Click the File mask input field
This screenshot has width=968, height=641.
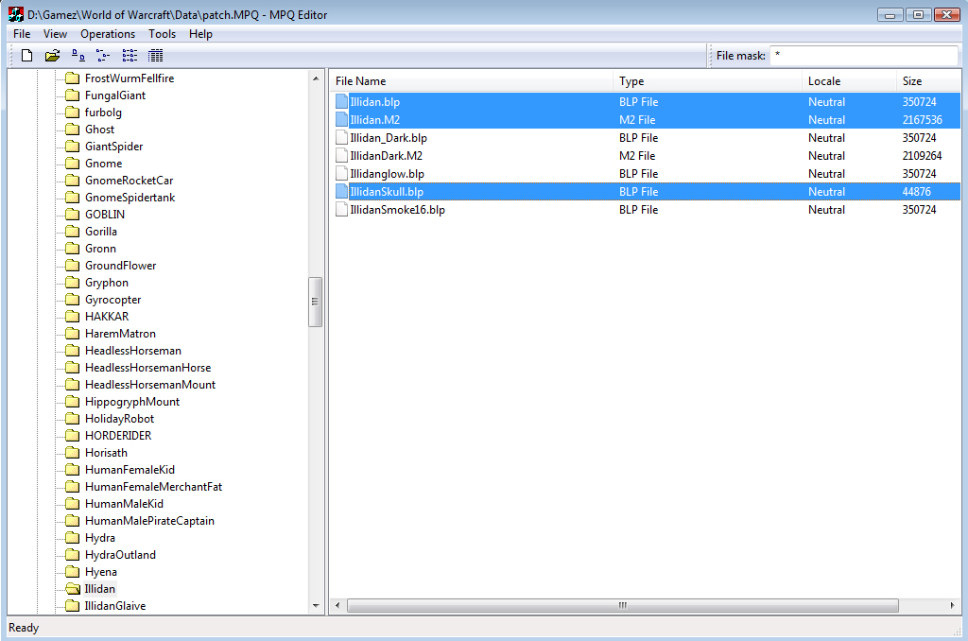click(863, 56)
